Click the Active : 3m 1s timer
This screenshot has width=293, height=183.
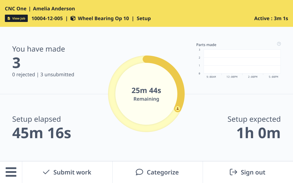pos(271,18)
